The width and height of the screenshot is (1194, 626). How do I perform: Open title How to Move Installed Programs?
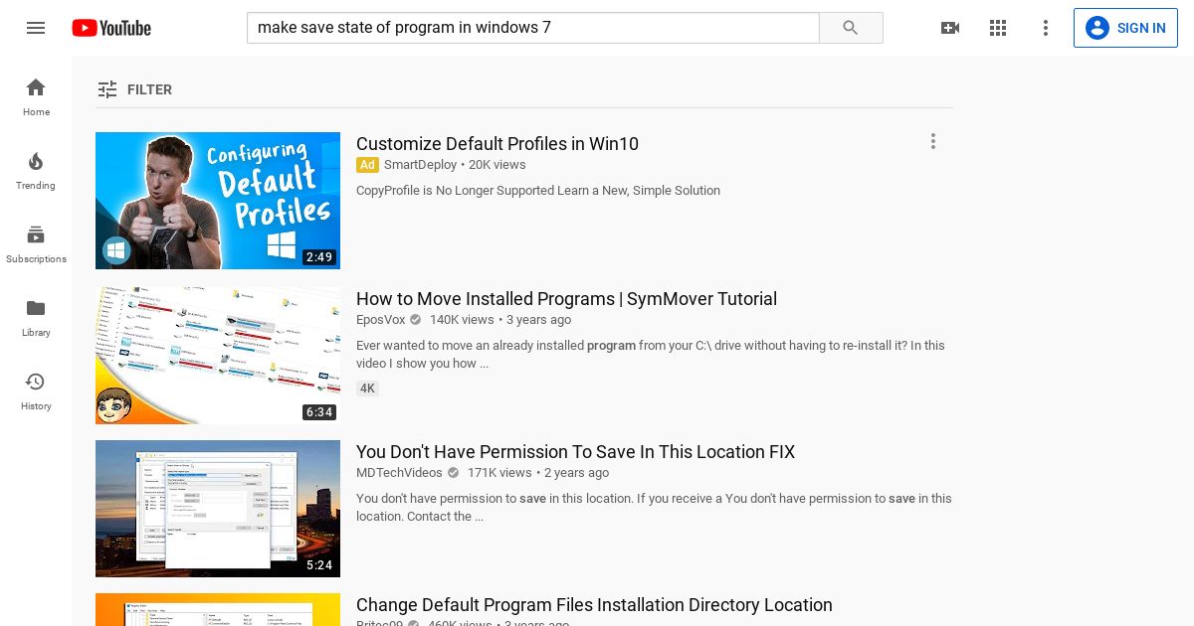566,299
